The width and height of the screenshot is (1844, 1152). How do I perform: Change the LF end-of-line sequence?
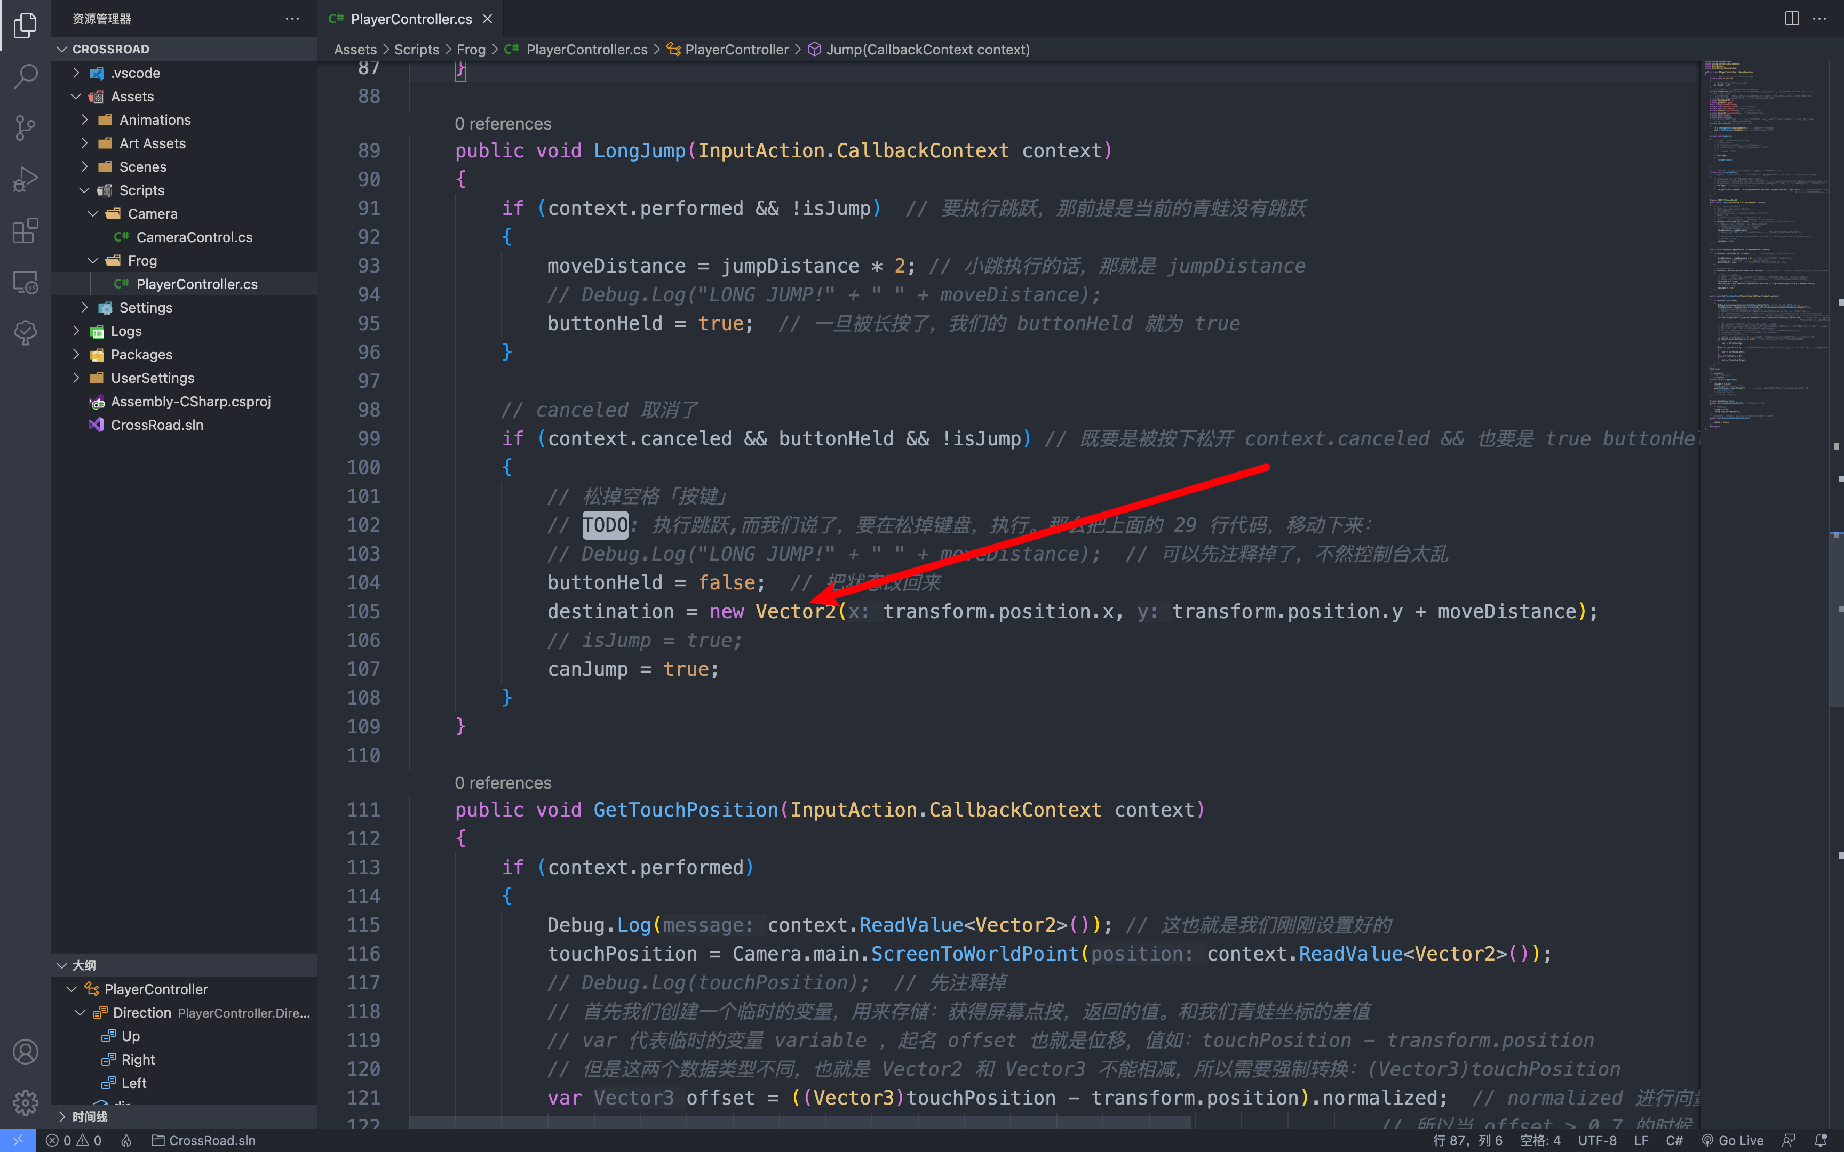point(1641,1141)
